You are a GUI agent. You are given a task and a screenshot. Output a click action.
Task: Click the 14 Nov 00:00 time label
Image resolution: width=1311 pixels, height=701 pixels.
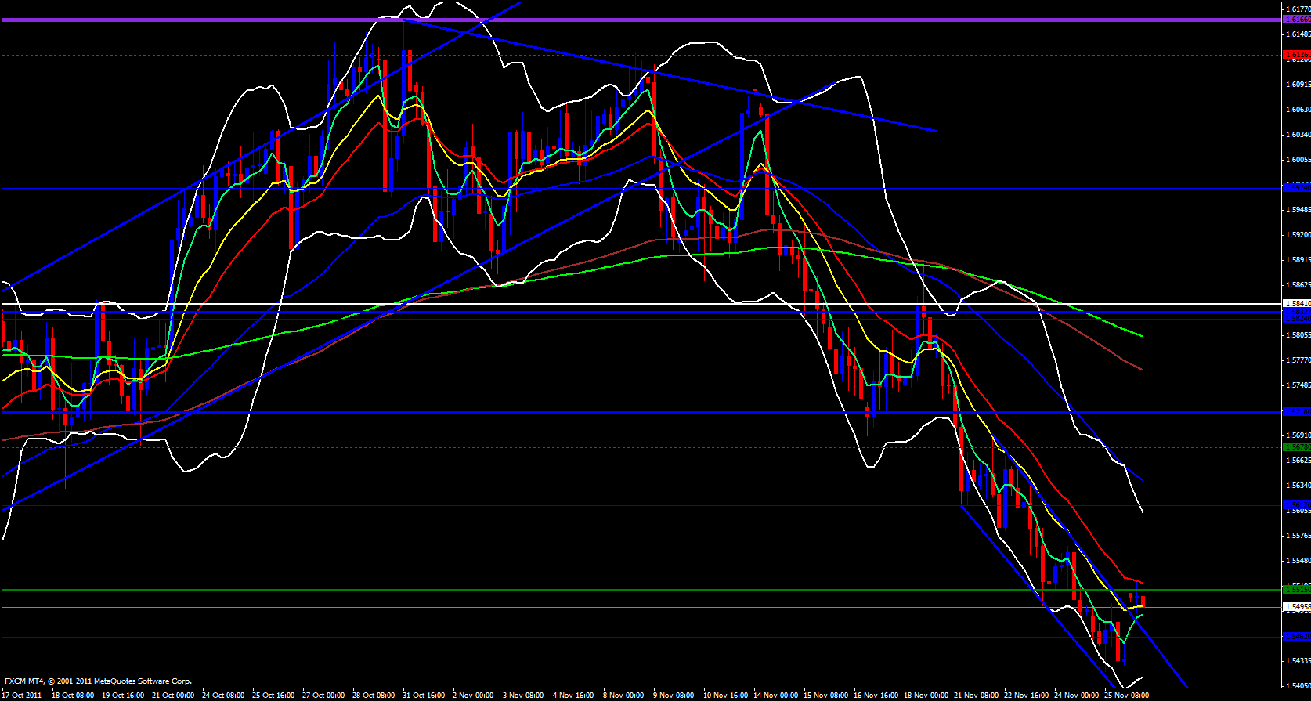[x=775, y=695]
